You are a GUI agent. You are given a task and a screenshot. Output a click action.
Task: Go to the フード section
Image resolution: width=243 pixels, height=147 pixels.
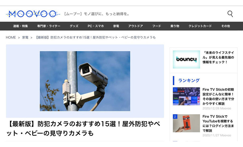(157, 26)
